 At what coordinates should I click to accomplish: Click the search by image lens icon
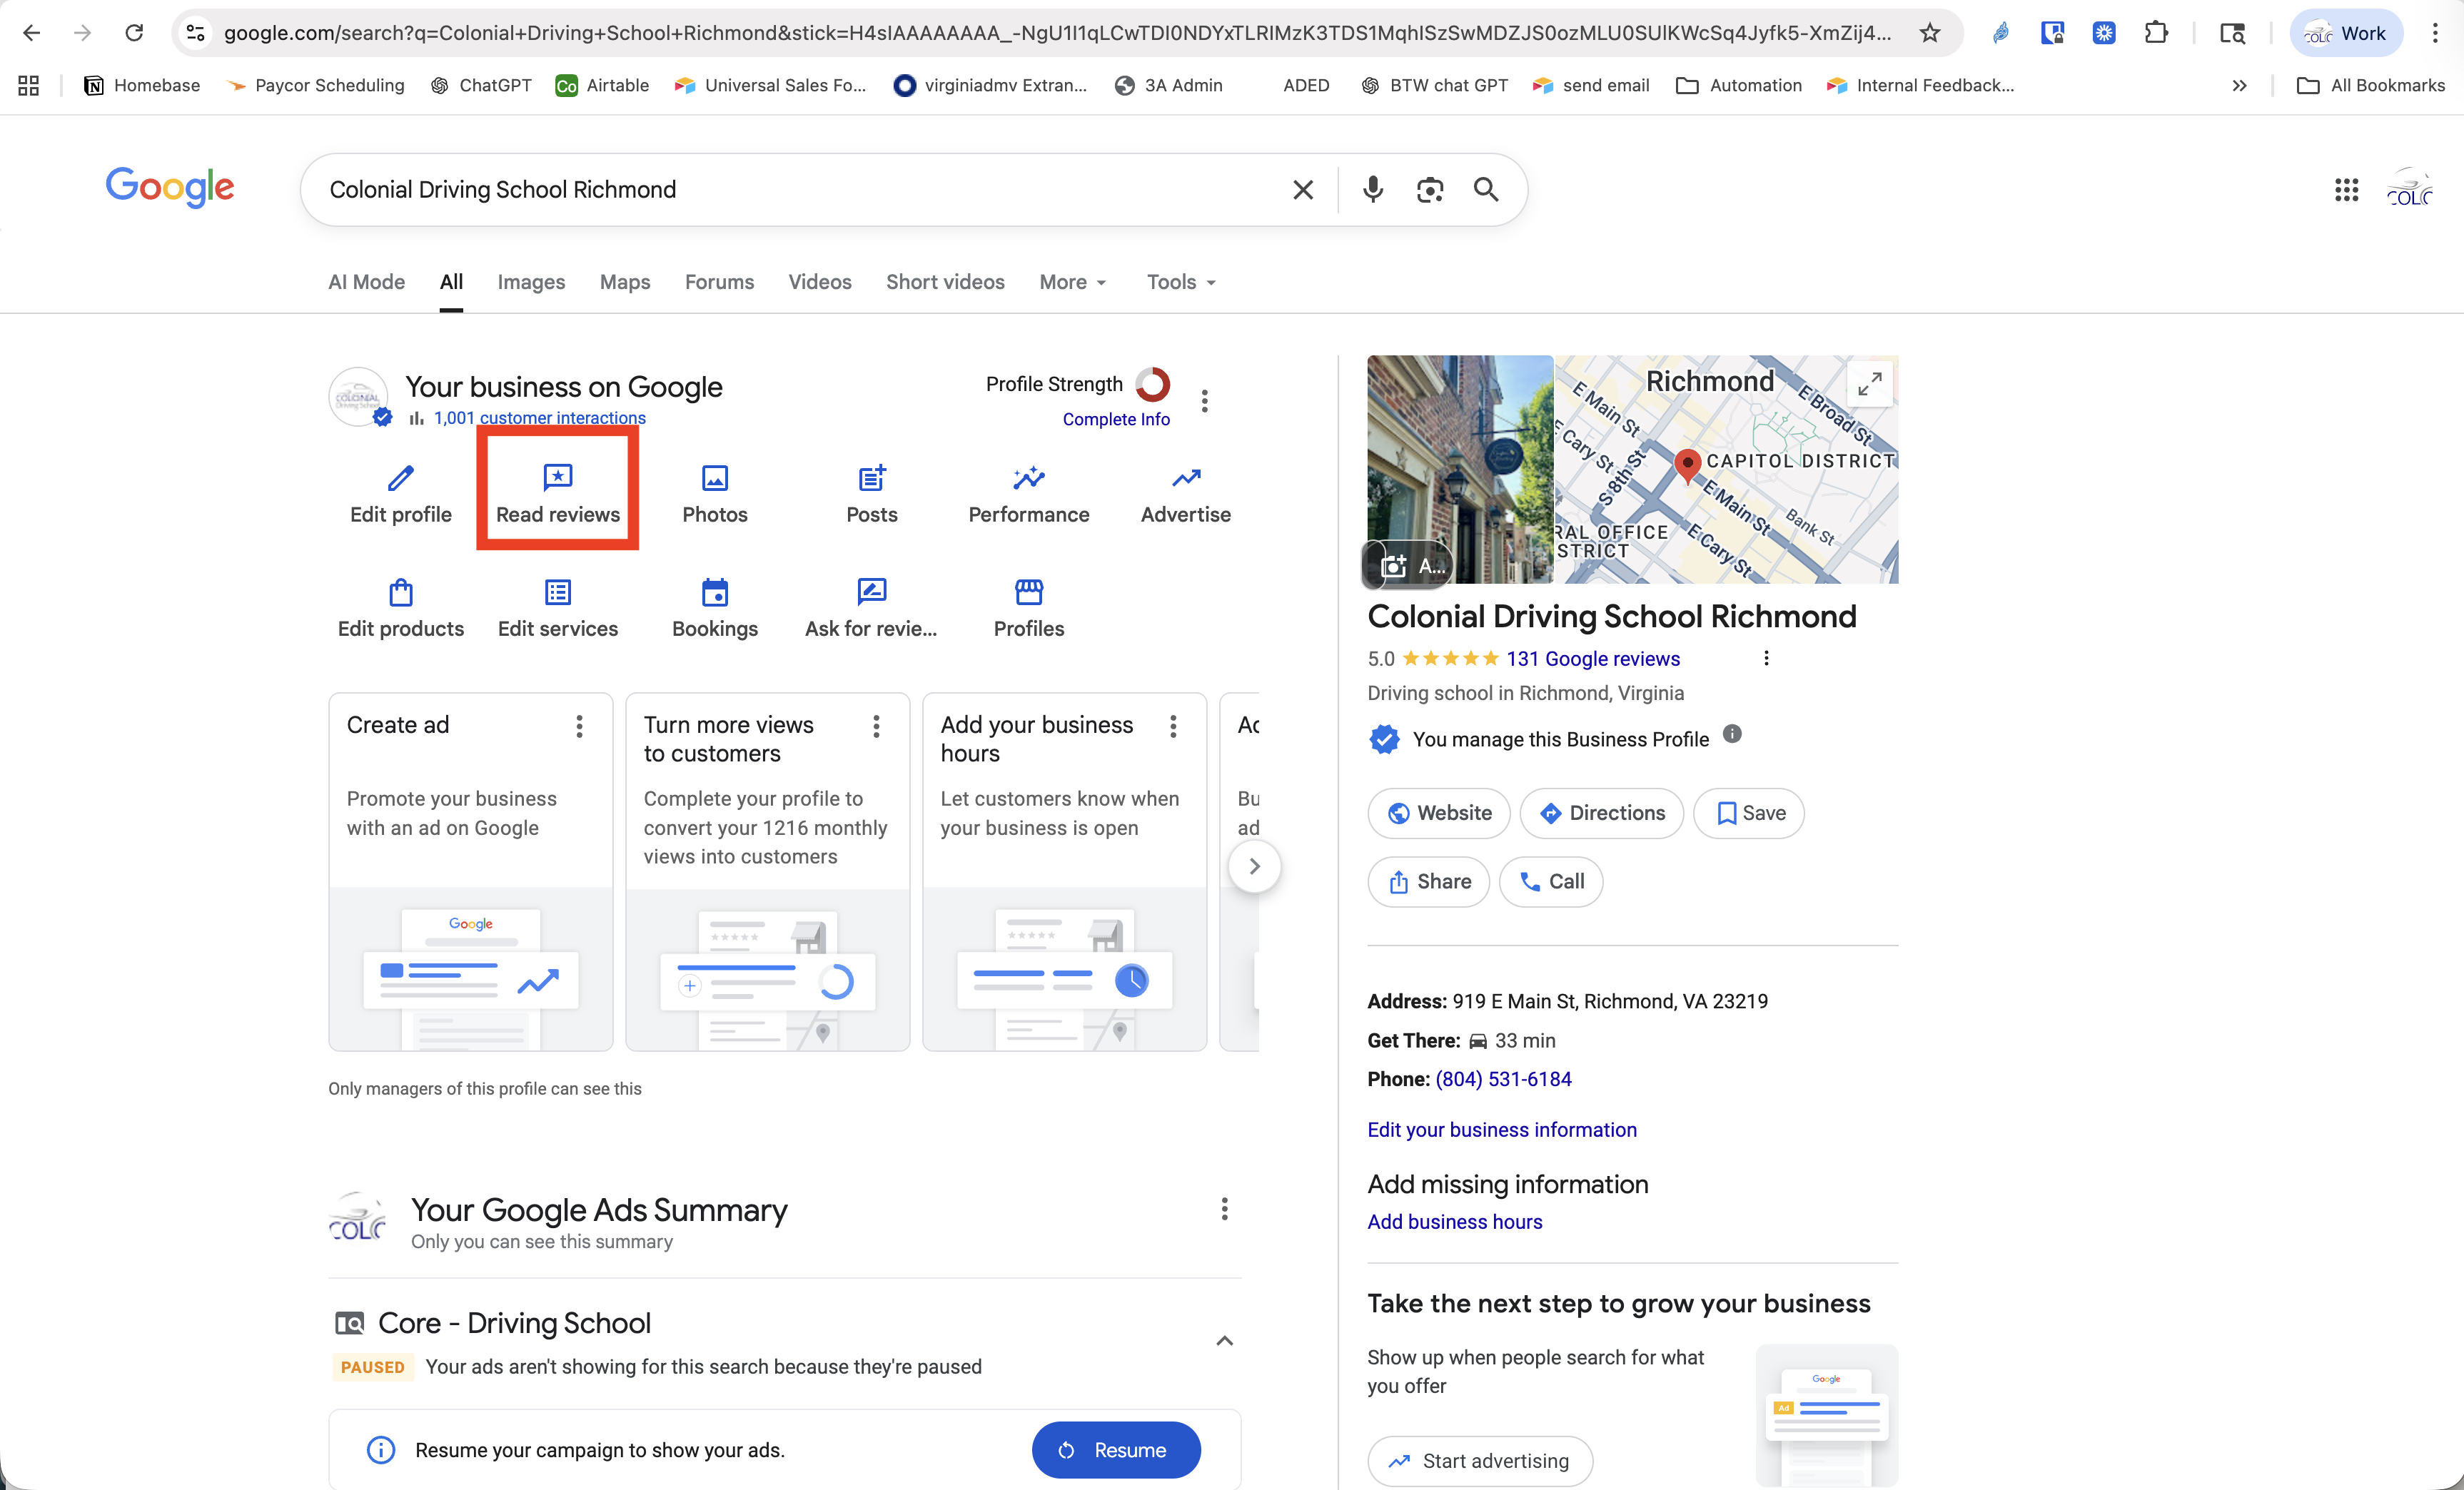1430,189
